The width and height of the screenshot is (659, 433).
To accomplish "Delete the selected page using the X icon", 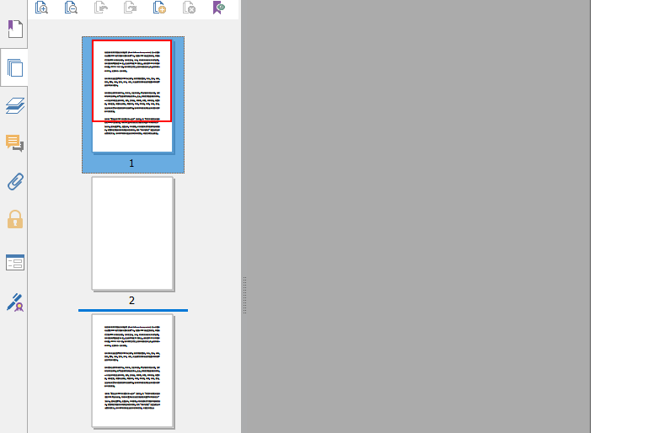I will pyautogui.click(x=190, y=8).
